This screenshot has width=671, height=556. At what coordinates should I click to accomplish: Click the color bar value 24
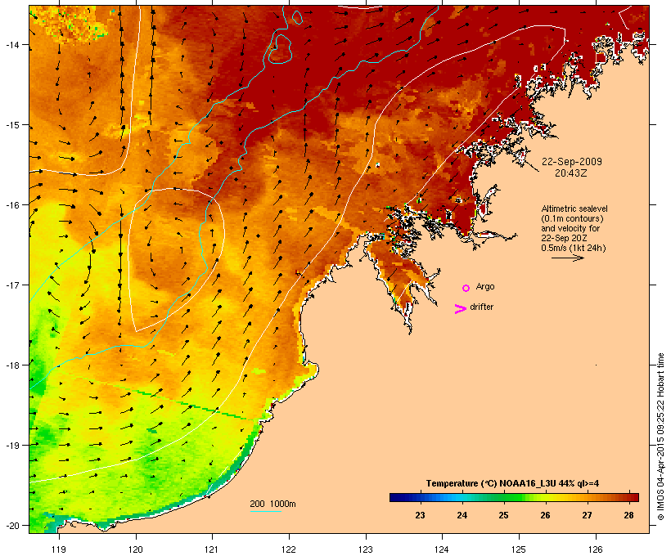[x=462, y=515]
